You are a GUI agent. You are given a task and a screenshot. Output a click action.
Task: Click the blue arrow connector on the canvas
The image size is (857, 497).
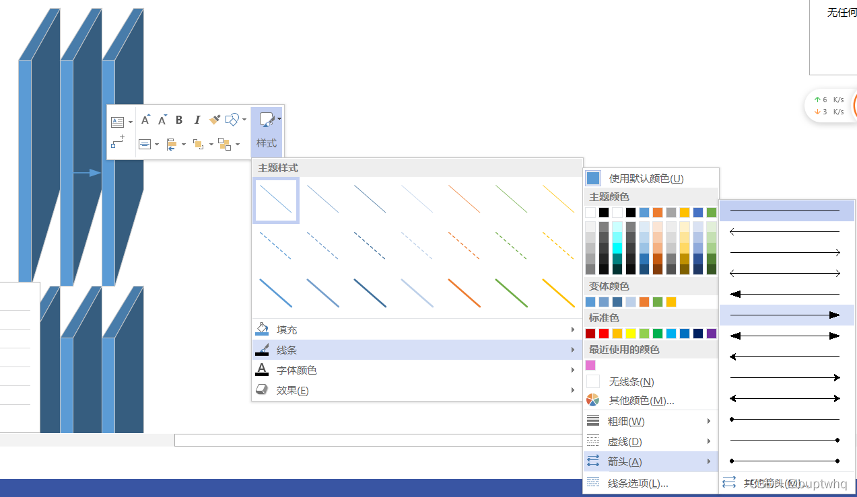point(87,173)
